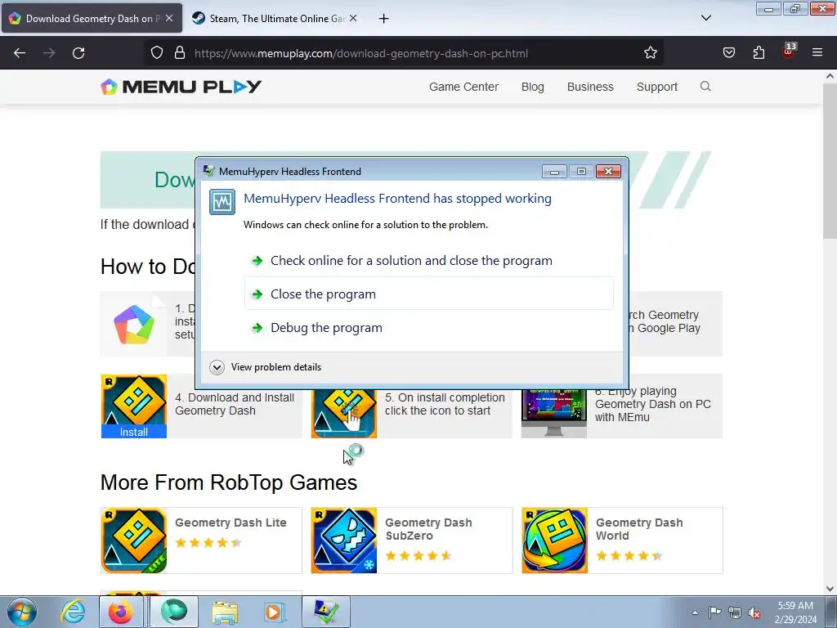Screen dimensions: 837x628
Task: Click the MEmu Play site search magnifier
Action: pos(705,87)
